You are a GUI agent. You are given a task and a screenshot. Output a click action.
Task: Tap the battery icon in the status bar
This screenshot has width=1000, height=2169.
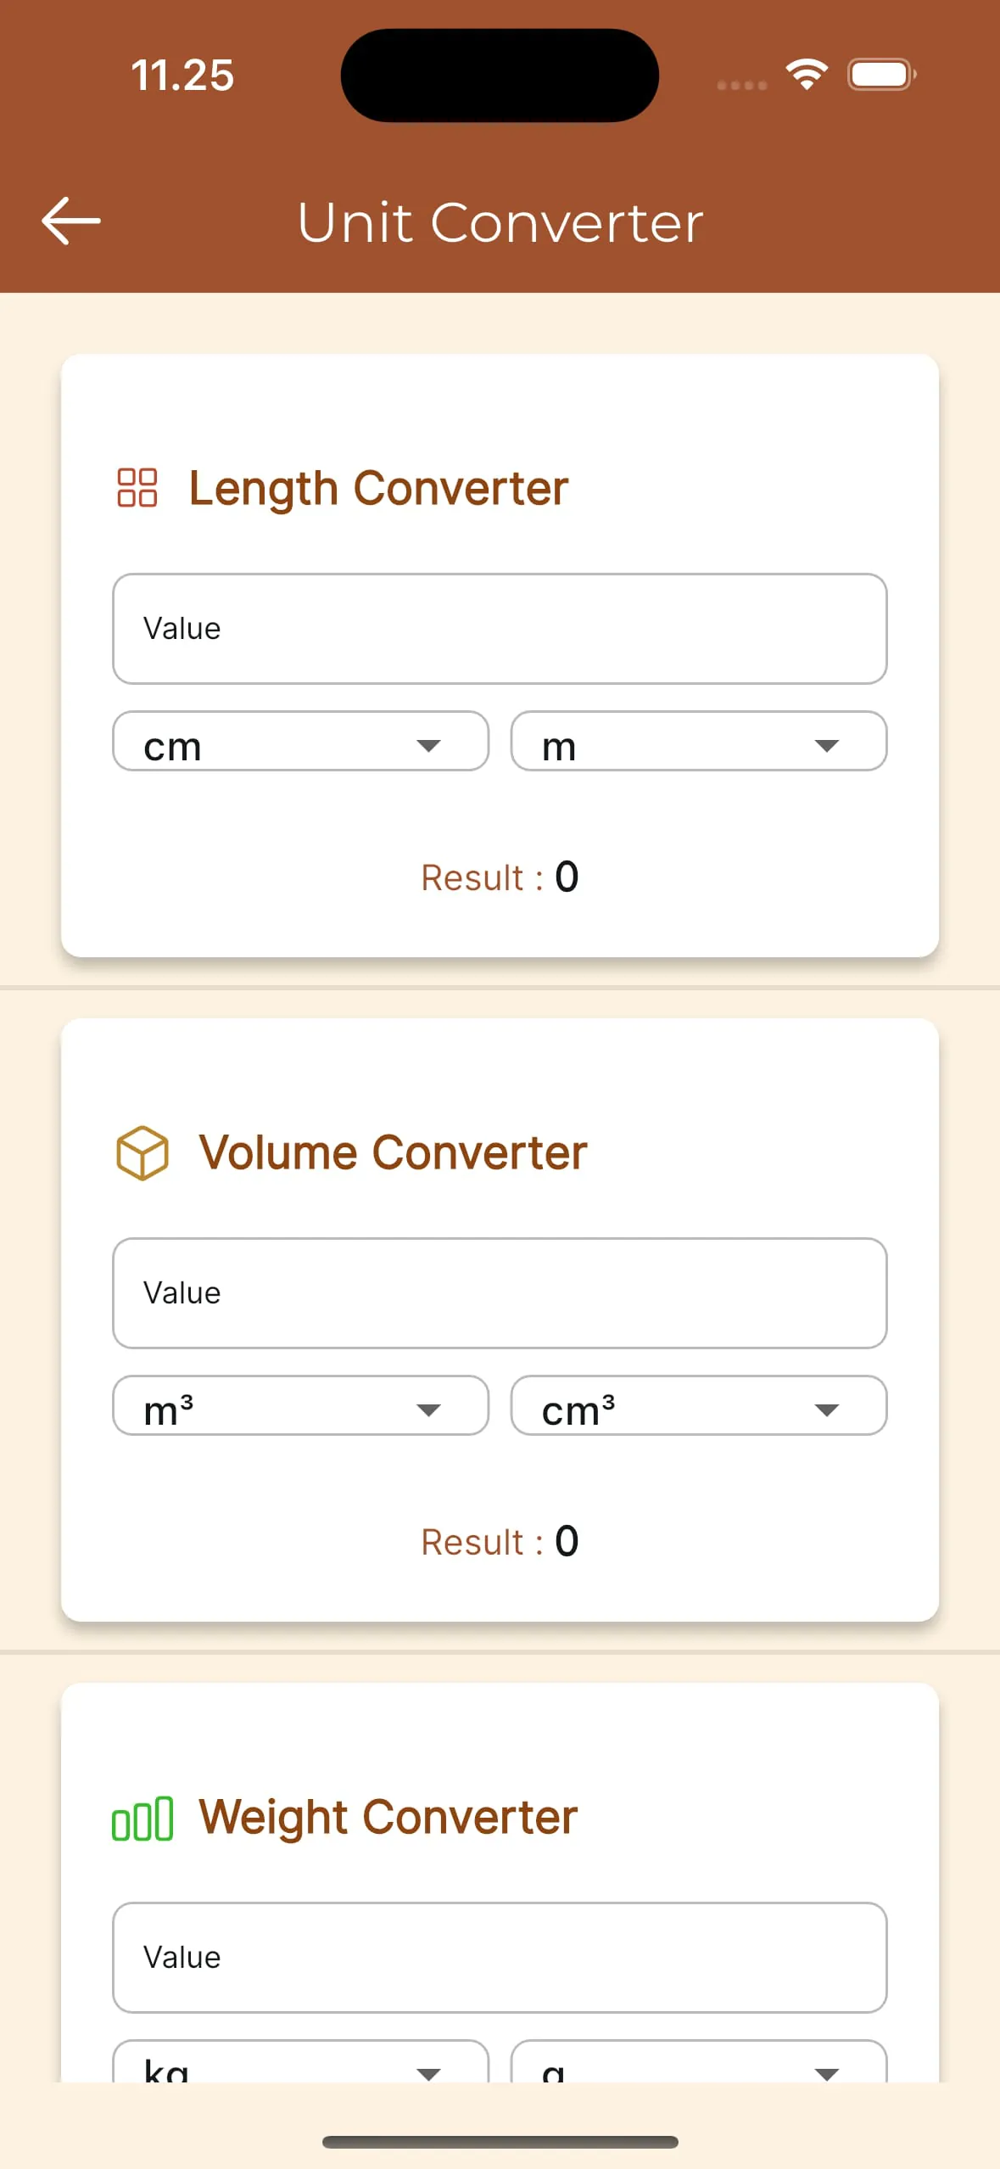(880, 75)
